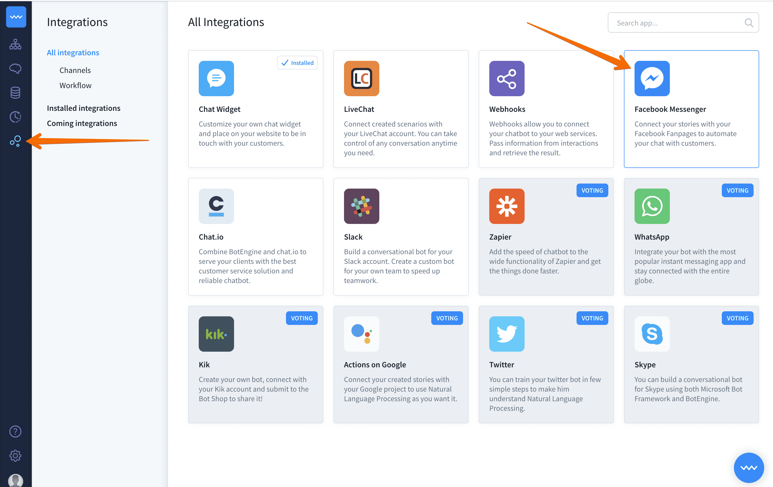Click the Webhooks share icon

pos(507,78)
